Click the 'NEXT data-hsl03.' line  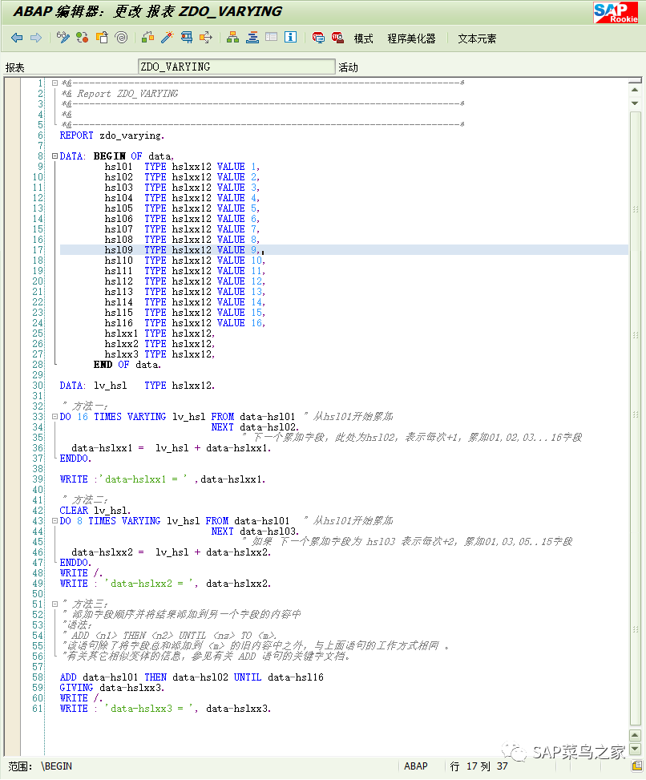tap(255, 531)
